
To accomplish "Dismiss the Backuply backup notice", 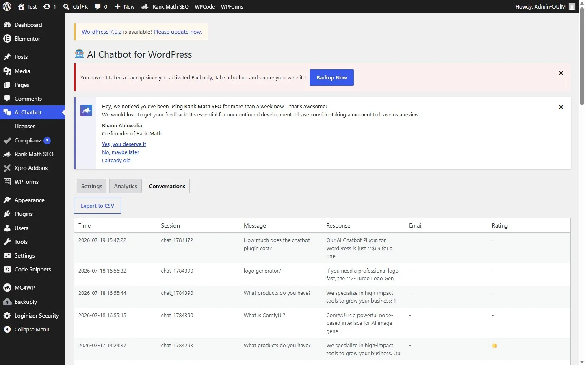I will tap(561, 73).
